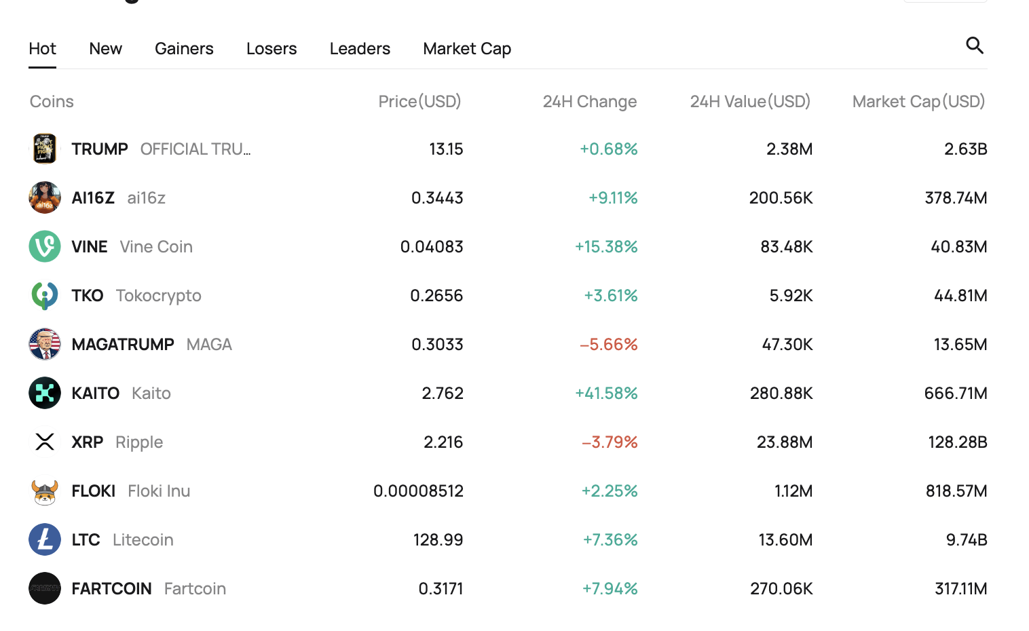Click the green VINE coin logo

[x=45, y=246]
